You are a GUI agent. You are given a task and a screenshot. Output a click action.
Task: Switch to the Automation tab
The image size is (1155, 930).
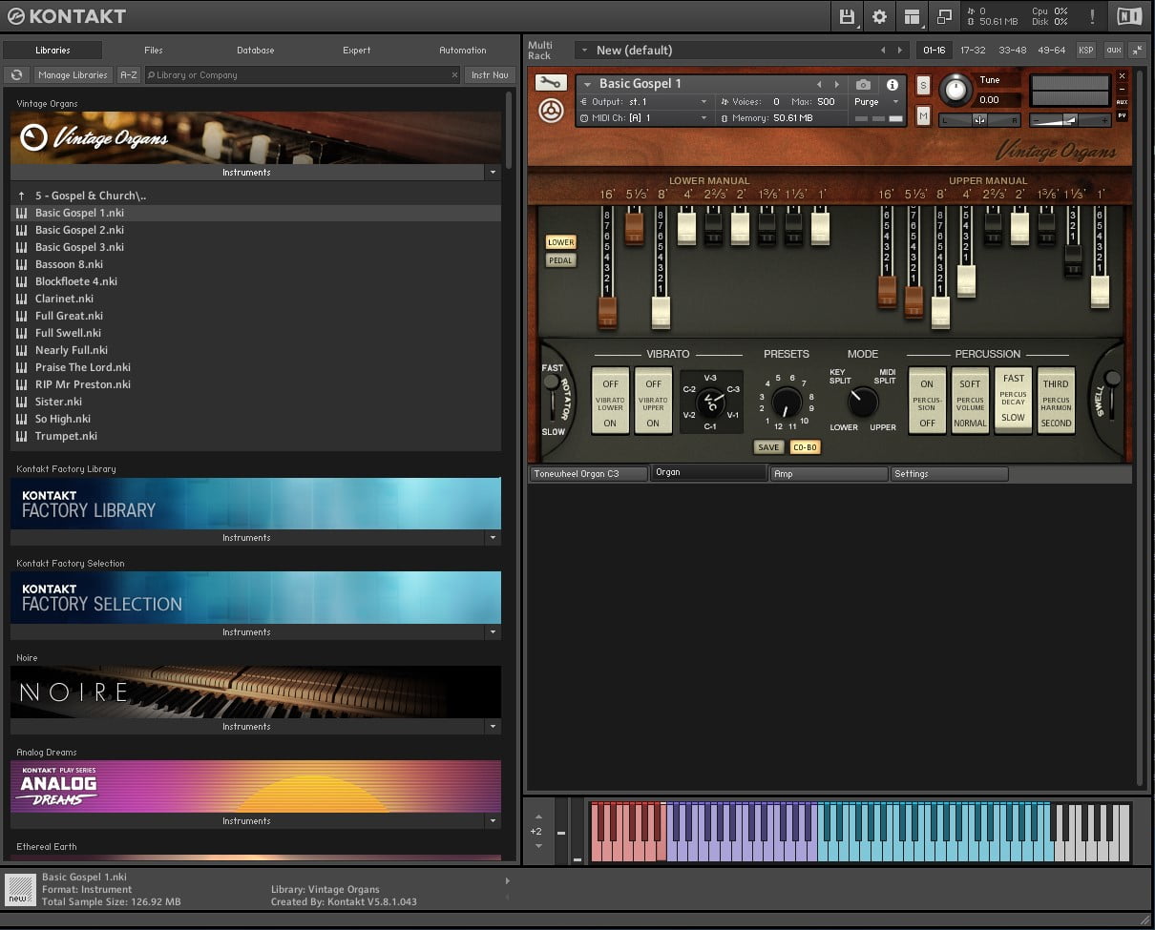(462, 51)
